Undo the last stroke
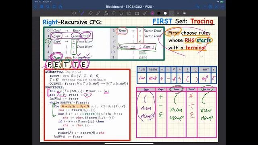 pos(198,7)
